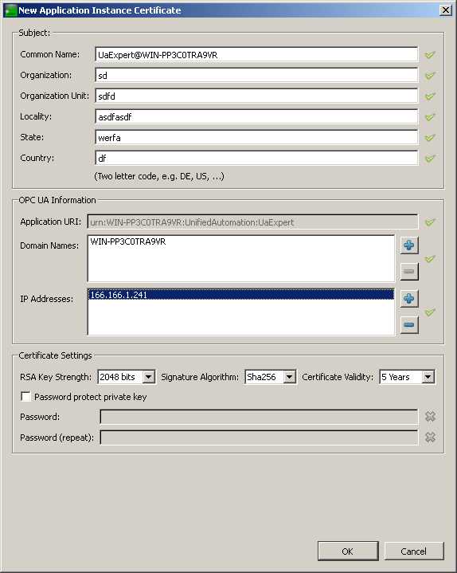Viewport: 457px width, 573px height.
Task: Click into the Country input field
Action: [256, 159]
